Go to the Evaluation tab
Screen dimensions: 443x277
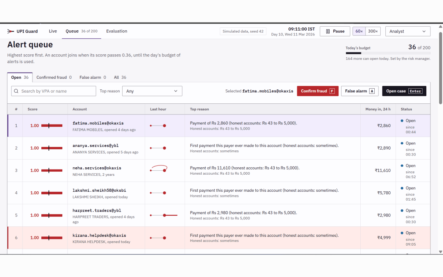(x=117, y=31)
